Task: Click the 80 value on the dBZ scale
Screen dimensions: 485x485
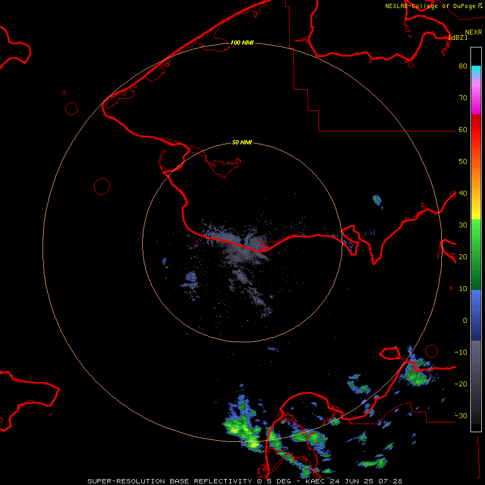Action: [463, 66]
